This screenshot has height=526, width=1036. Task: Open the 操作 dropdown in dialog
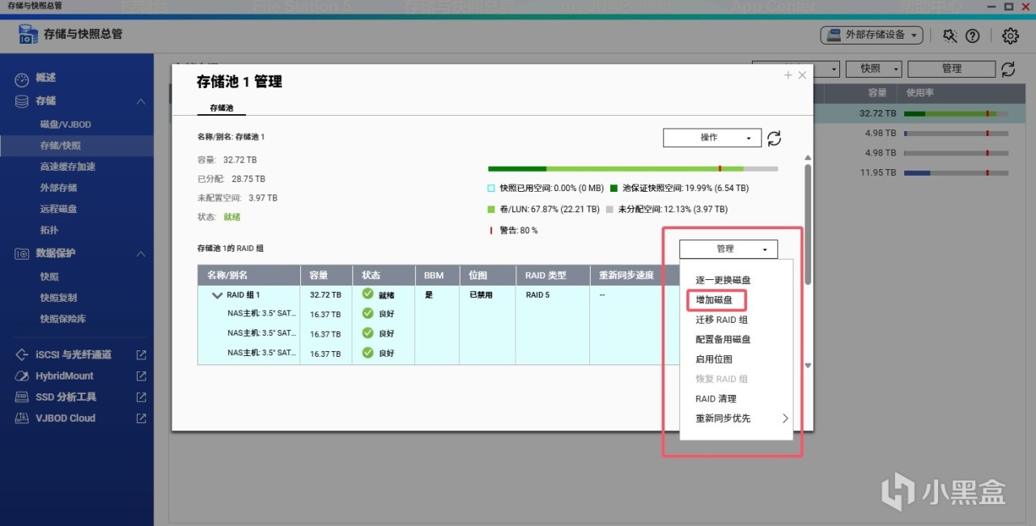coord(712,138)
